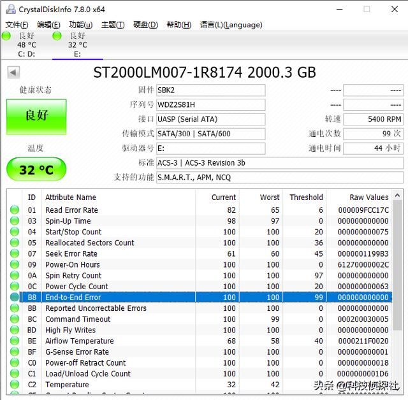Click status icon of Read Error Rate row

[x=15, y=210]
